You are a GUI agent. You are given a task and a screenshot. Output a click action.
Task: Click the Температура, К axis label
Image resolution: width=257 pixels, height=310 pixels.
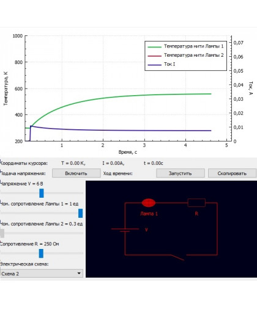(6, 88)
